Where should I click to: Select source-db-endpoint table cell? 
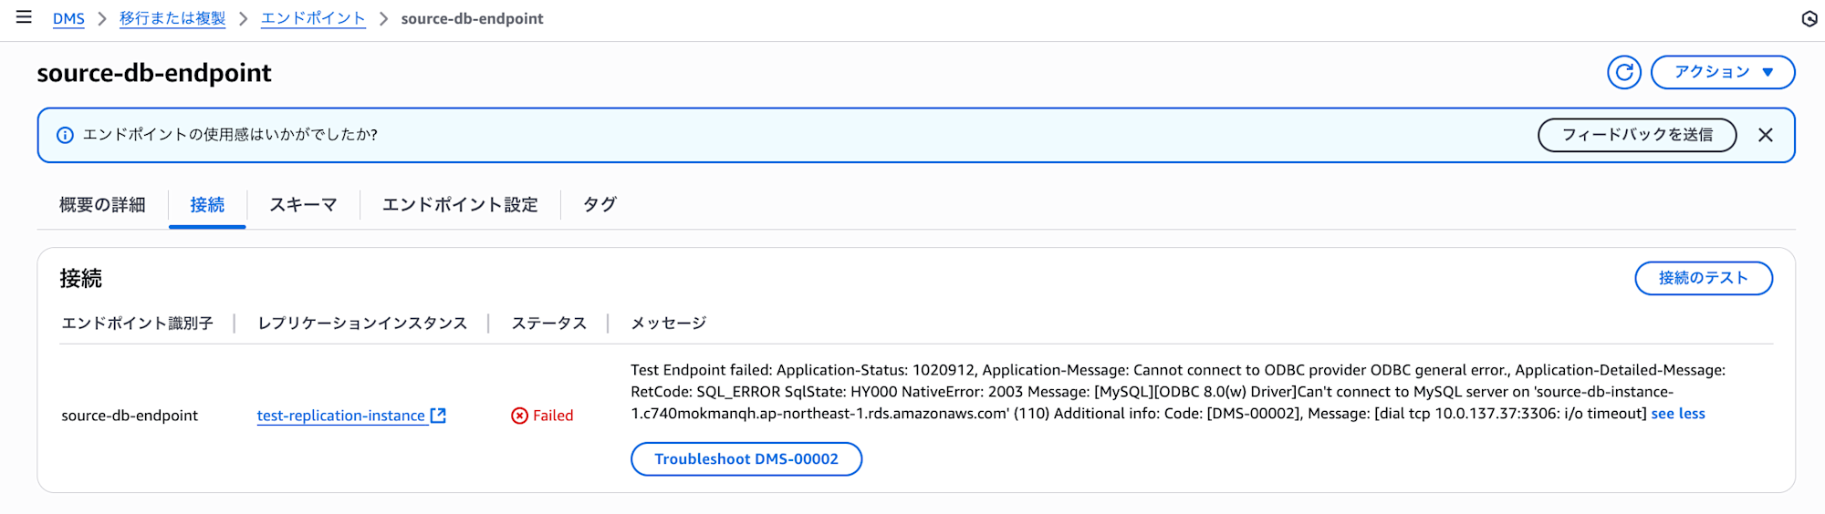click(x=130, y=416)
